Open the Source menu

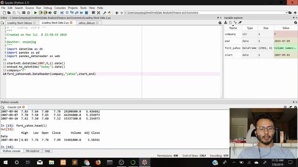point(29,8)
